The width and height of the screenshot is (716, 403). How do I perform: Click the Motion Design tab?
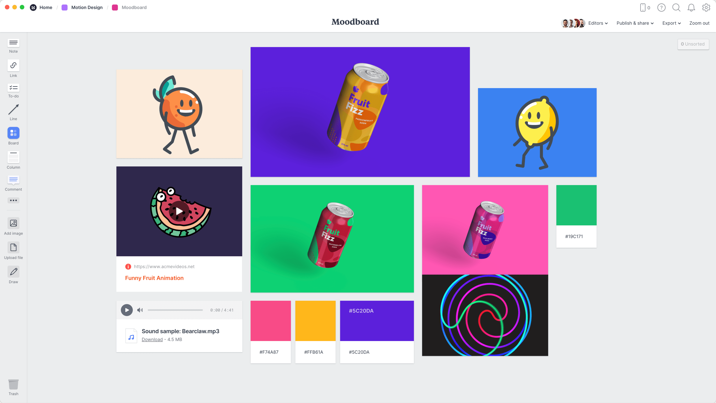click(86, 7)
